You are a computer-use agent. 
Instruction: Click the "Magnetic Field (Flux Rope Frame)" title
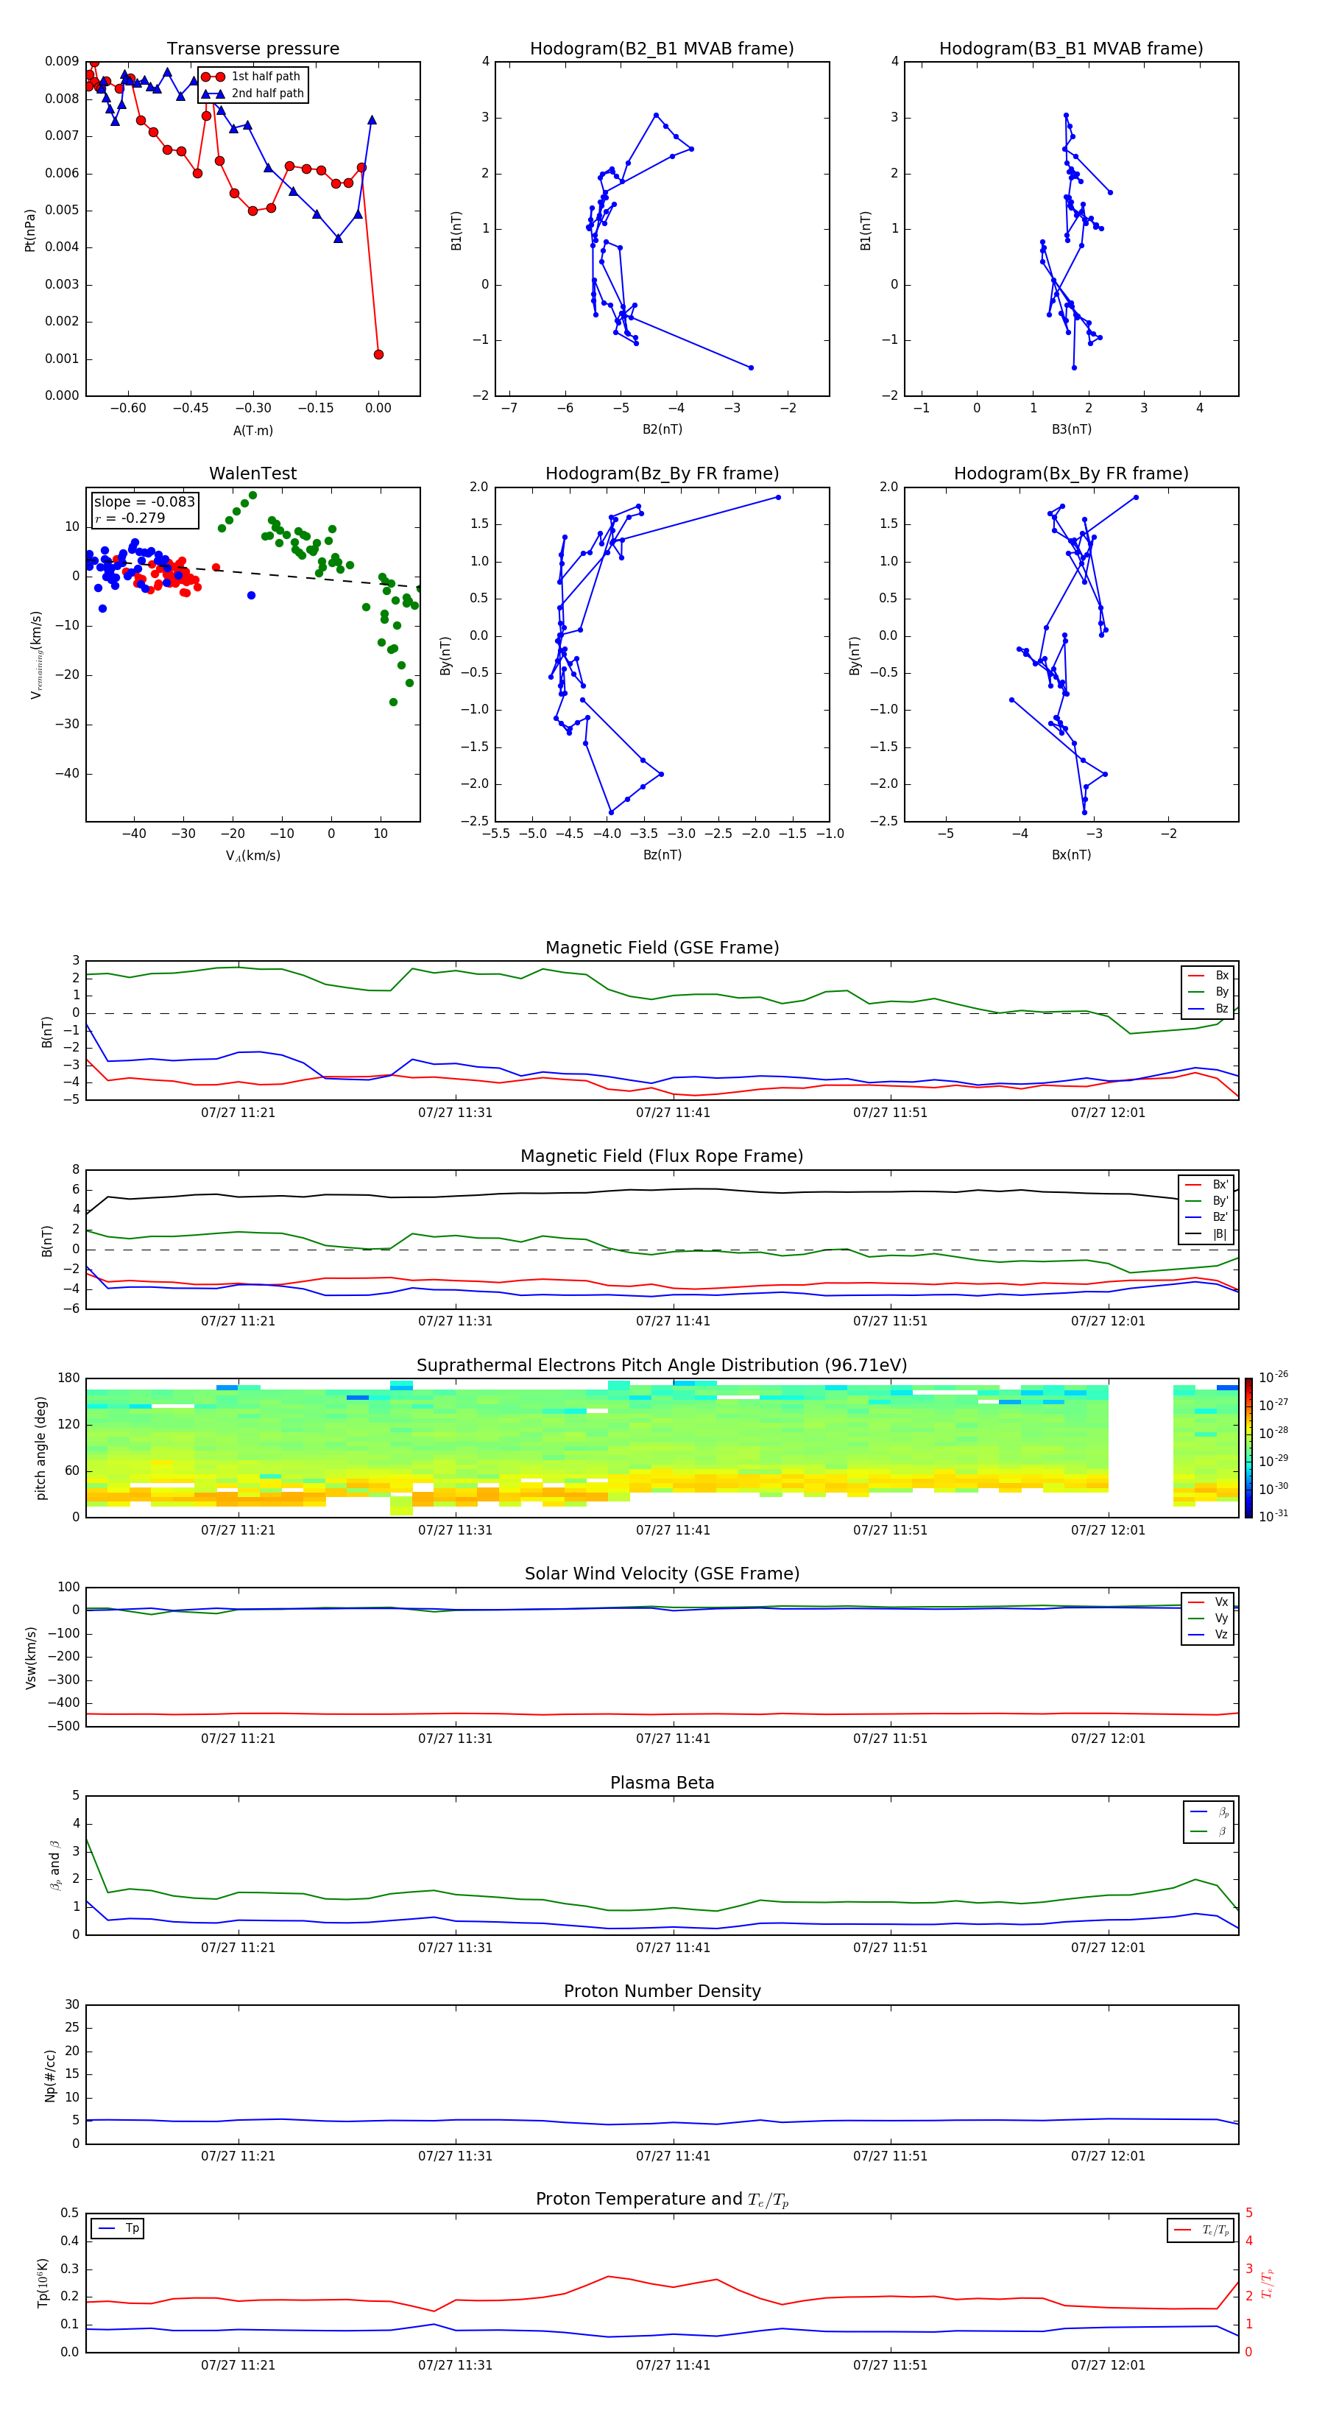(662, 1157)
